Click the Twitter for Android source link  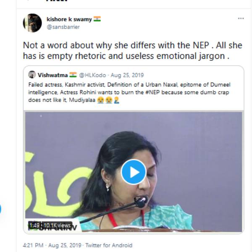click(108, 245)
